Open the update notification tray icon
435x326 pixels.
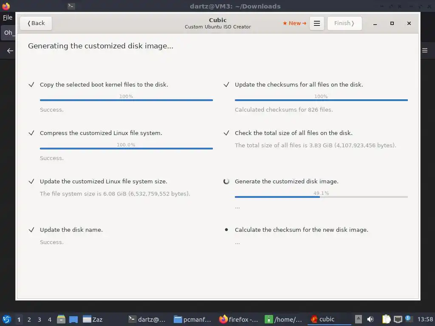pos(408,319)
